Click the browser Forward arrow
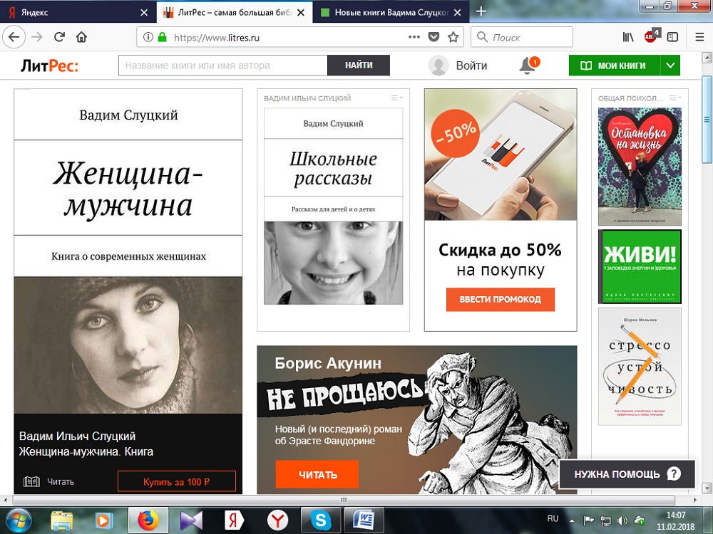This screenshot has height=534, width=713. [x=37, y=37]
